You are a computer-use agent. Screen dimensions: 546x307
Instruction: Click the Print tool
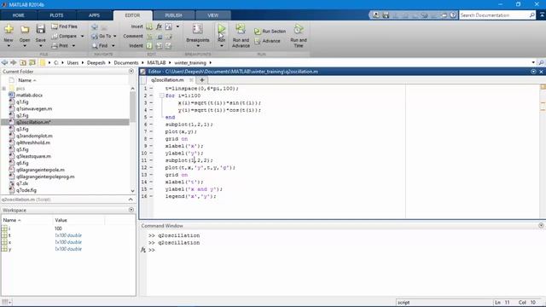point(60,45)
